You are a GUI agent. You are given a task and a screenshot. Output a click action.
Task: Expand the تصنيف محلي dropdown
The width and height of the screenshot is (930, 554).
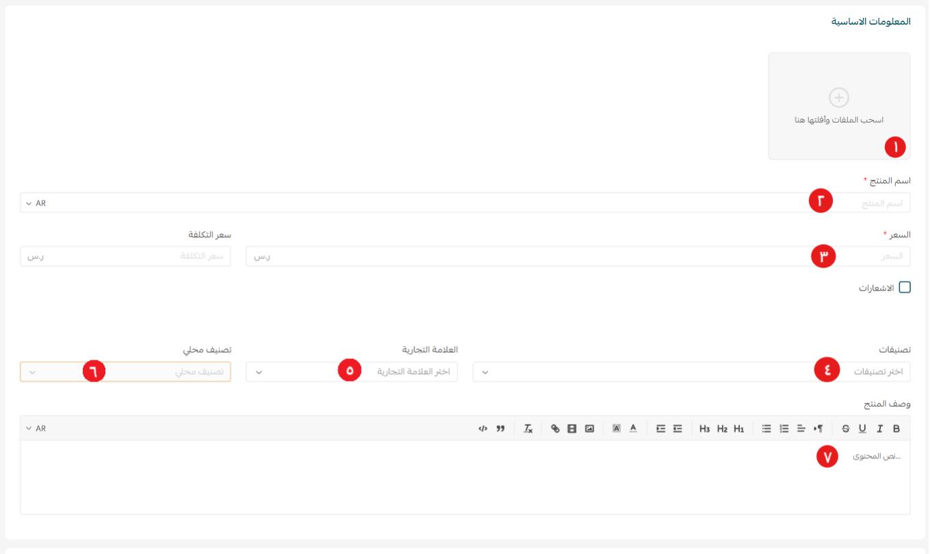[125, 371]
